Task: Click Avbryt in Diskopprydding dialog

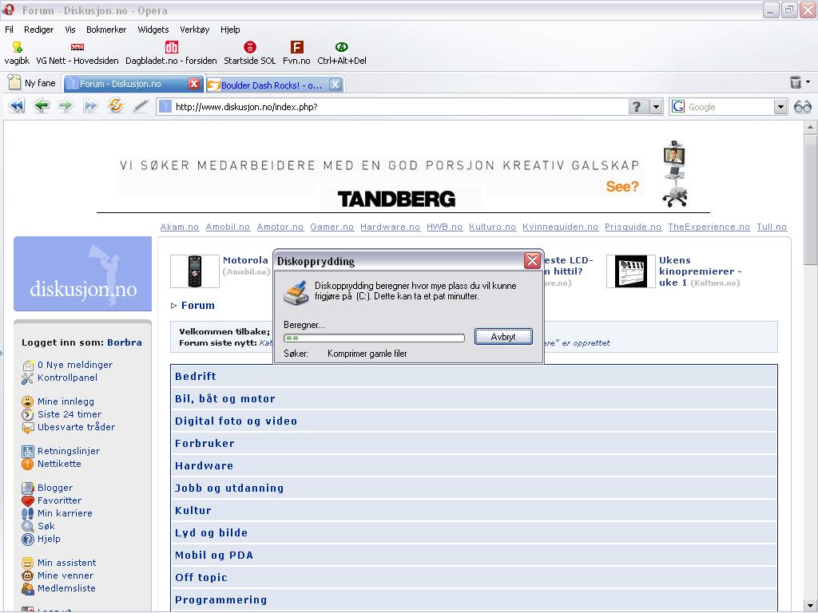Action: click(503, 337)
